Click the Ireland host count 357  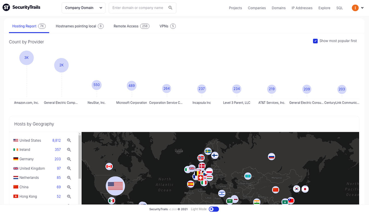(58, 149)
